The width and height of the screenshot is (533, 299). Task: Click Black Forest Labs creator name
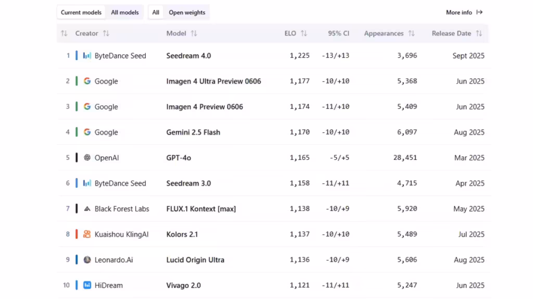tap(122, 209)
